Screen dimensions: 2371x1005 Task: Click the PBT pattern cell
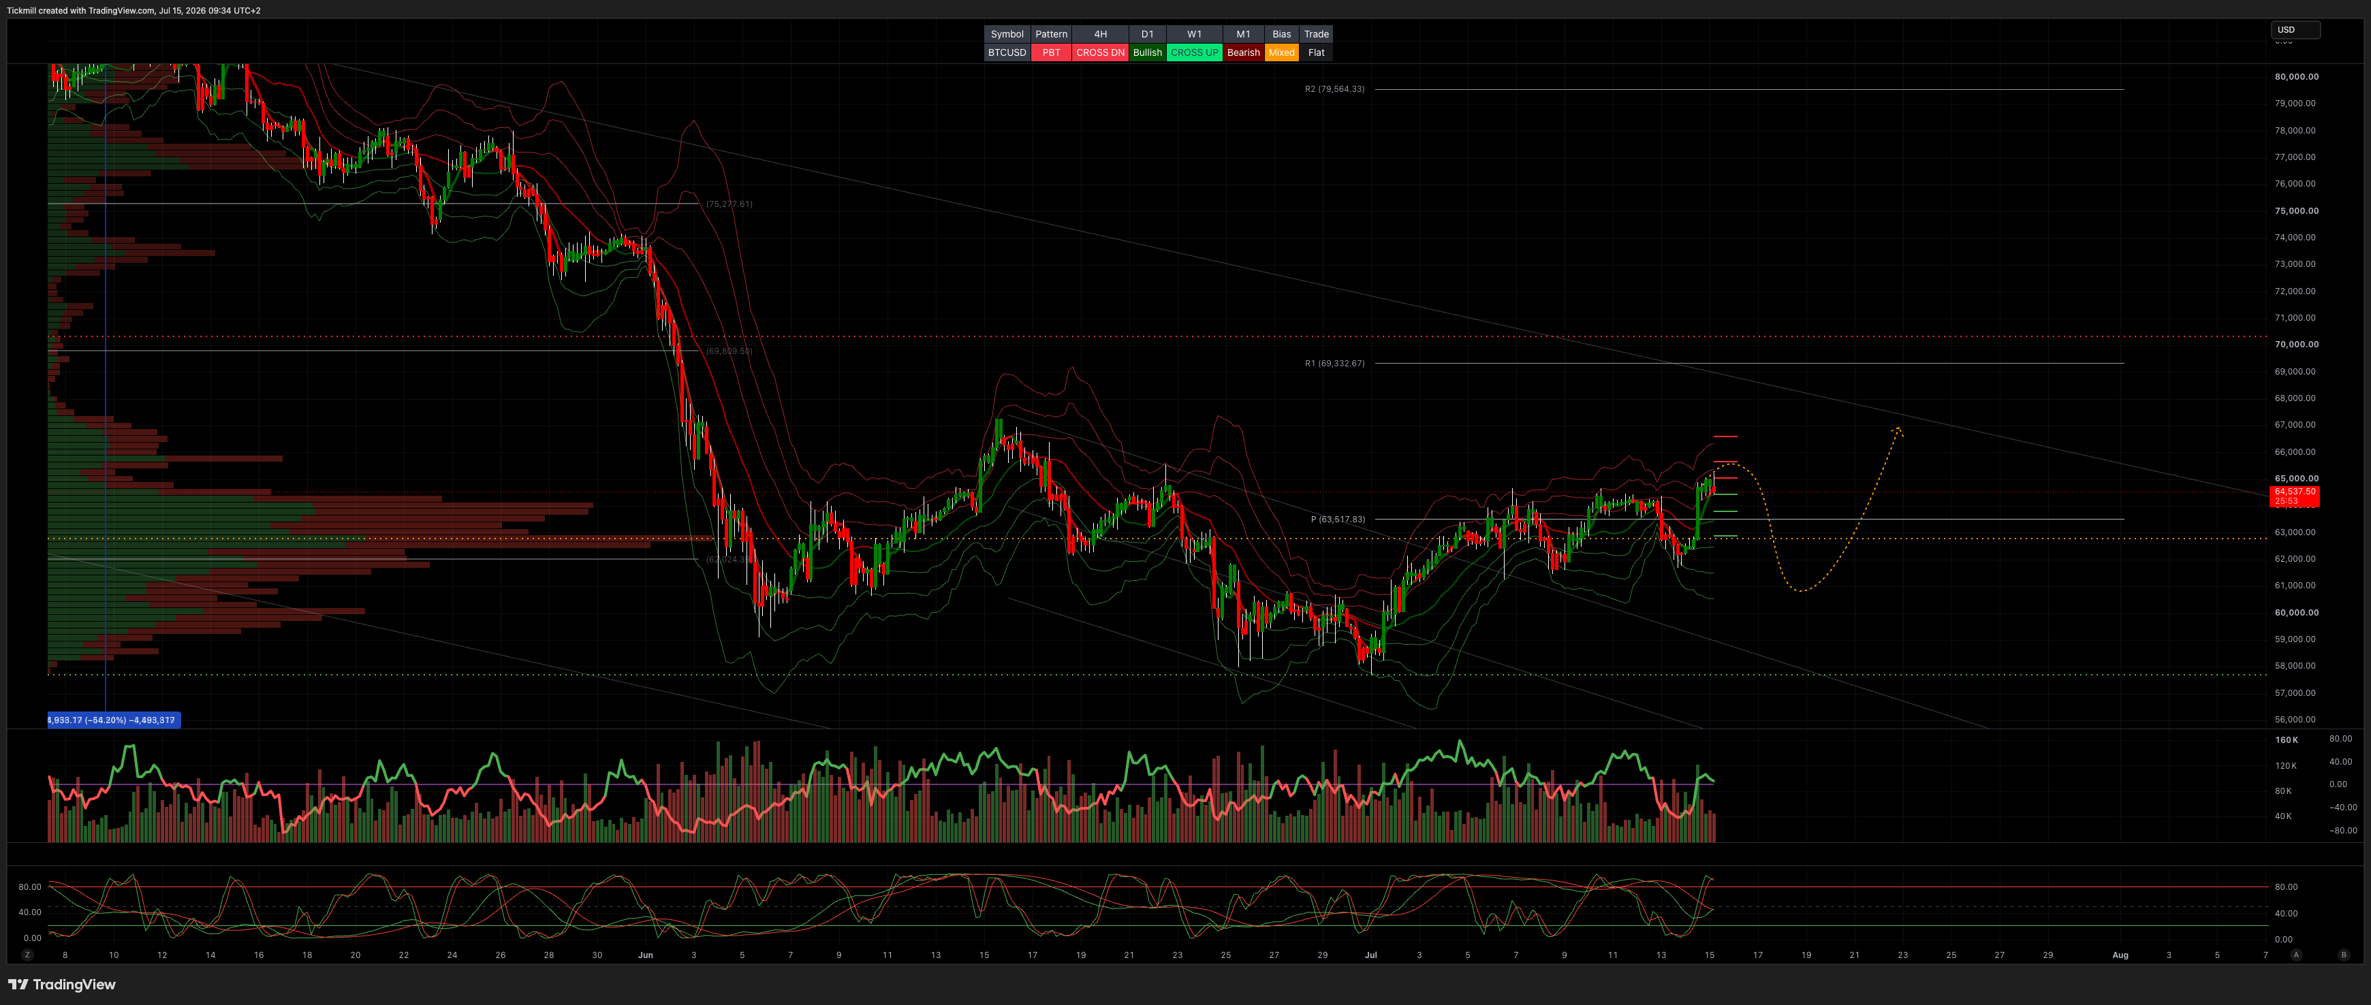click(1051, 52)
